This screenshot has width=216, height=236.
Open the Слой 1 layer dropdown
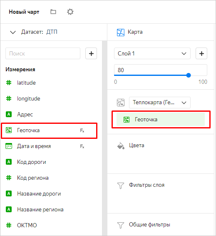[152, 53]
